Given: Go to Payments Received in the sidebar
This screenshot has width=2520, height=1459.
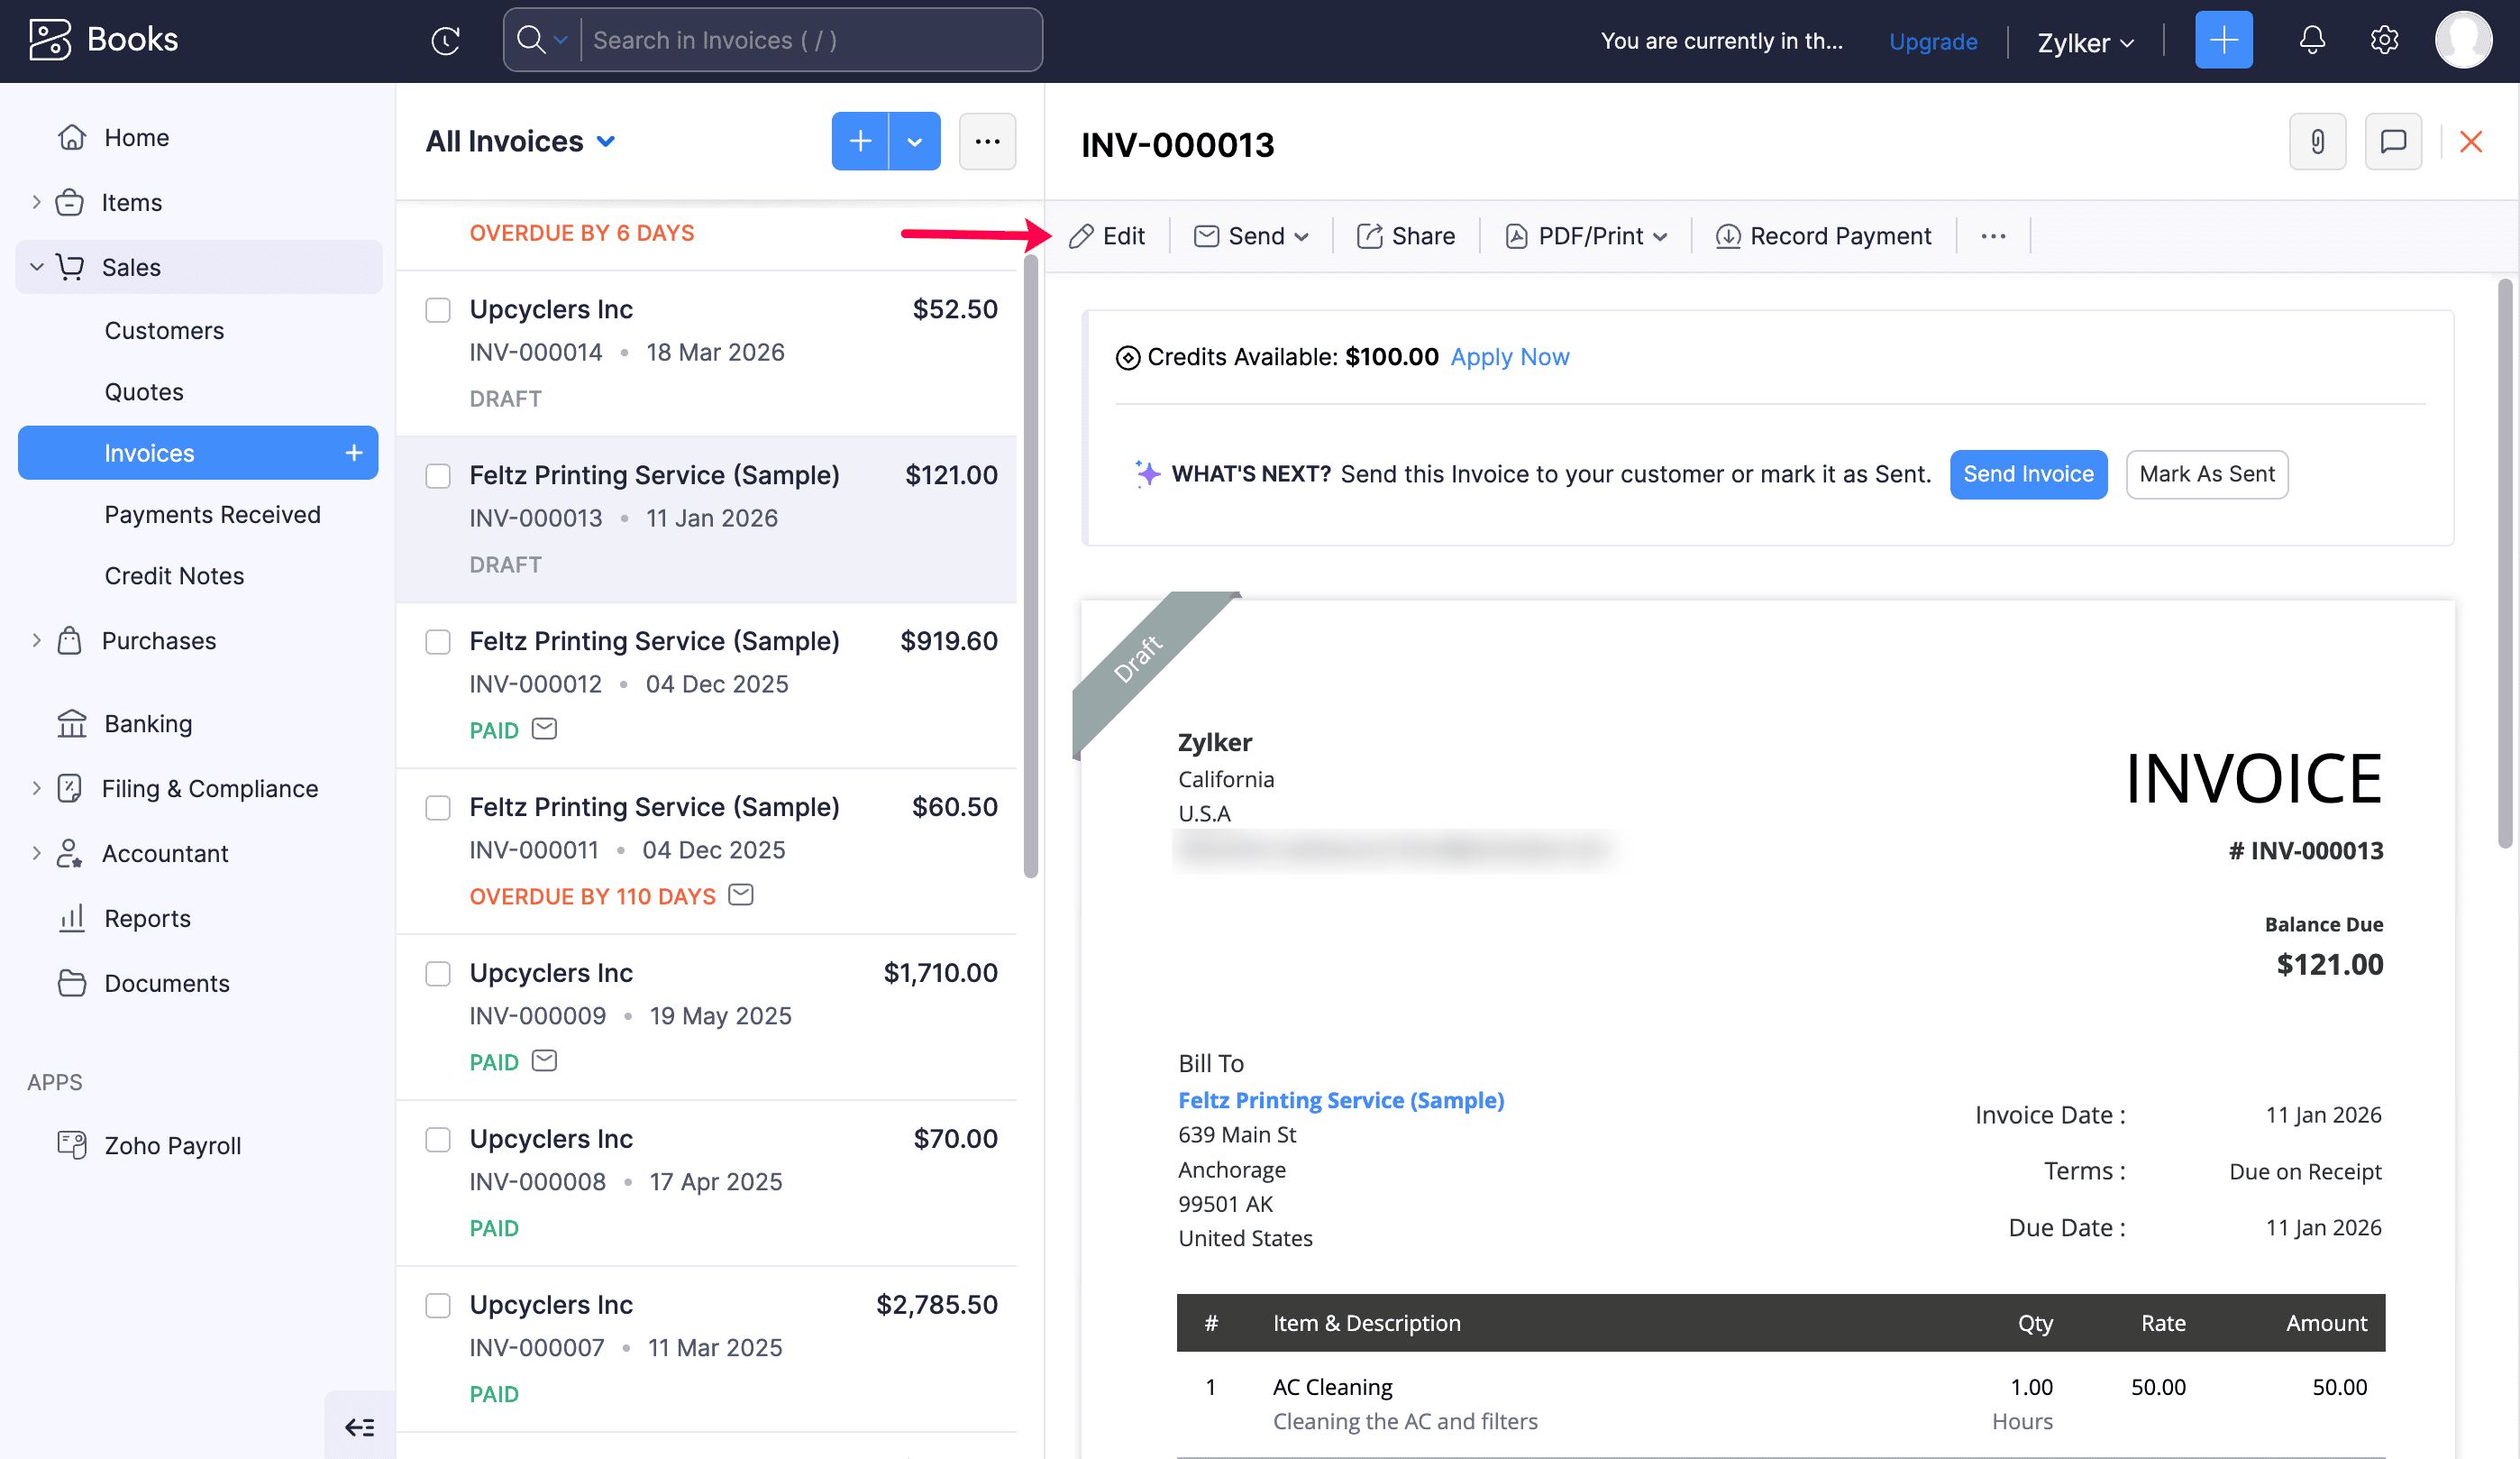Looking at the screenshot, I should [x=212, y=514].
